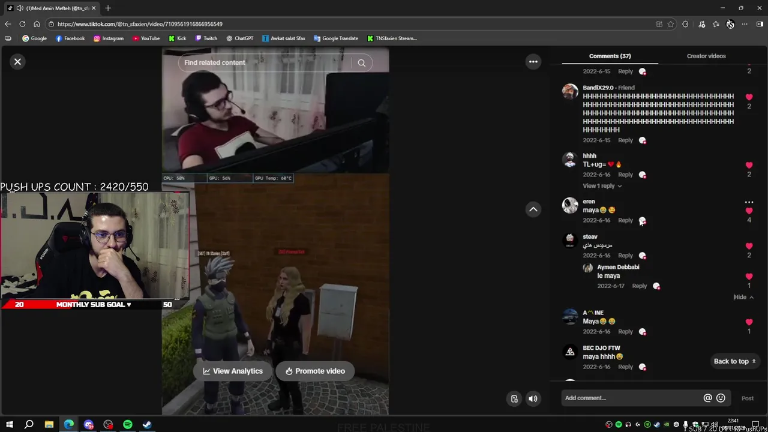Image resolution: width=768 pixels, height=432 pixels.
Task: Open the Windows Start menu
Action: [x=10, y=424]
